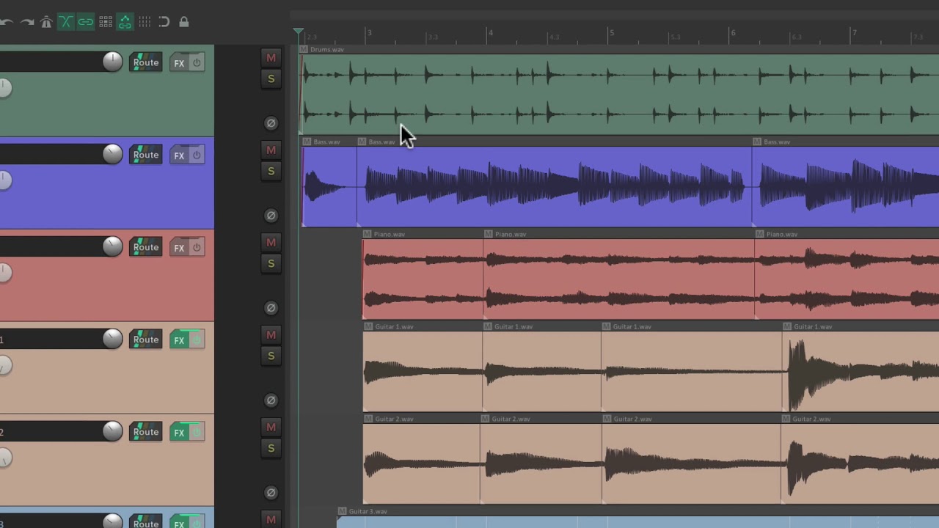
Task: Select the first Piano.wav item waveform
Action: click(x=423, y=279)
